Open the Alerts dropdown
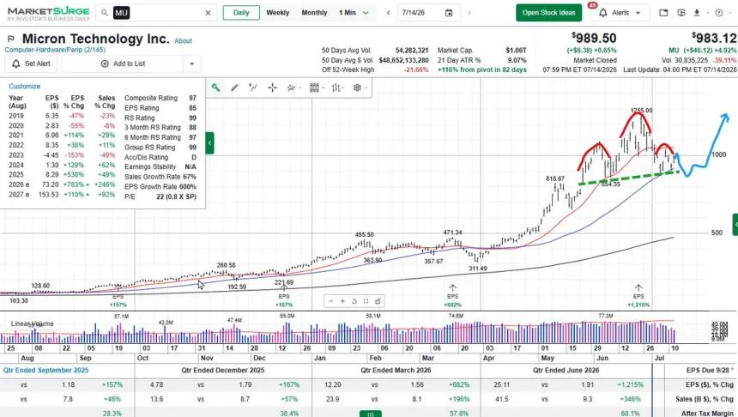 pos(620,13)
